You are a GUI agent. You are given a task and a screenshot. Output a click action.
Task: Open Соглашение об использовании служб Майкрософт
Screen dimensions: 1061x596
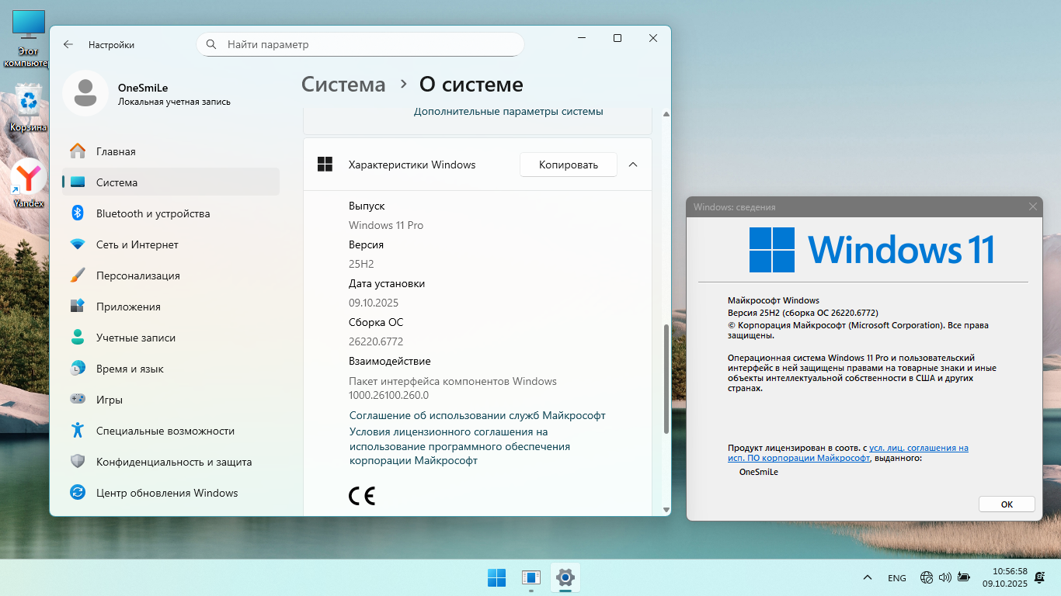click(477, 415)
